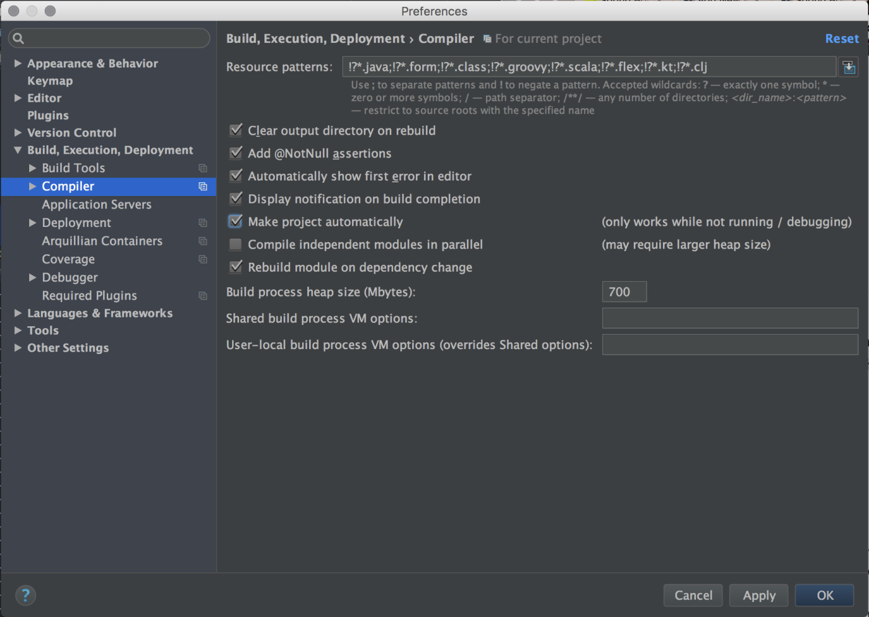
Task: Click the Build process heap size field
Action: pyautogui.click(x=624, y=292)
